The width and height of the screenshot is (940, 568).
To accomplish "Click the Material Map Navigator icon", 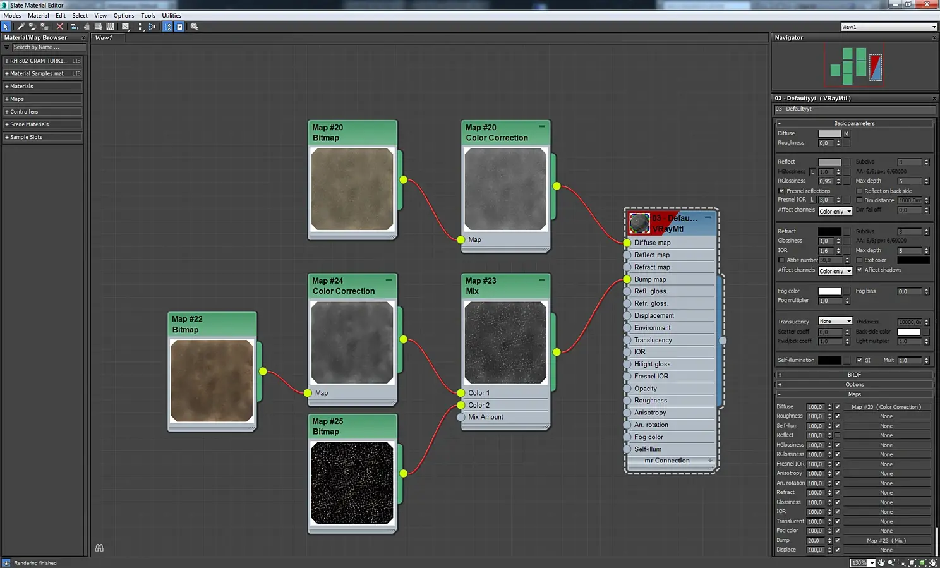I will pos(167,27).
